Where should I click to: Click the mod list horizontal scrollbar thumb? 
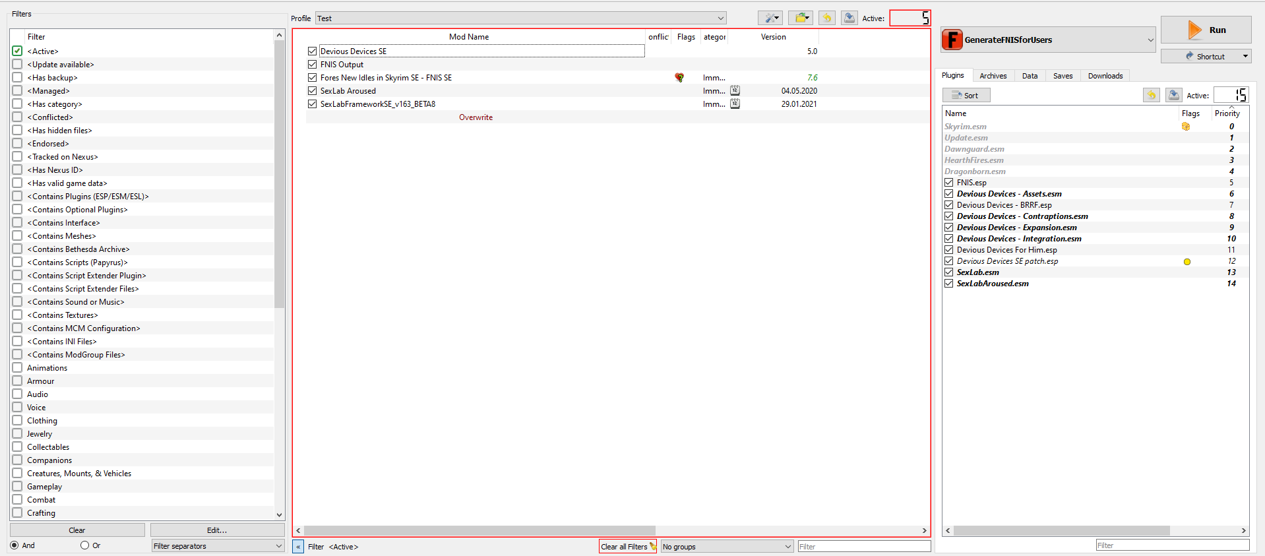tap(479, 530)
